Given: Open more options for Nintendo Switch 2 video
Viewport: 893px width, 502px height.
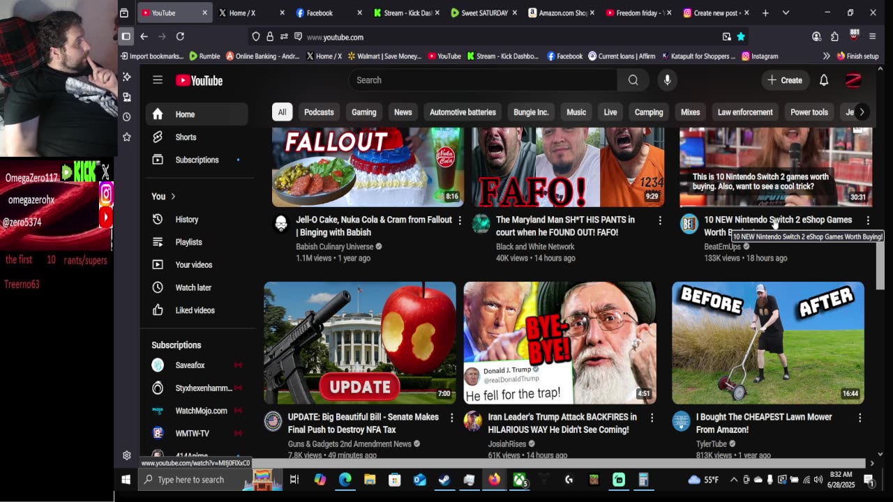Looking at the screenshot, I should coord(867,220).
